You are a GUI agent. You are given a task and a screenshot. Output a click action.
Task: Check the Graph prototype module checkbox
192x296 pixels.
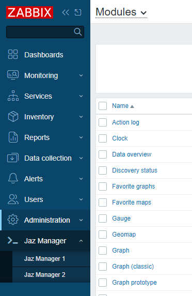point(103,283)
